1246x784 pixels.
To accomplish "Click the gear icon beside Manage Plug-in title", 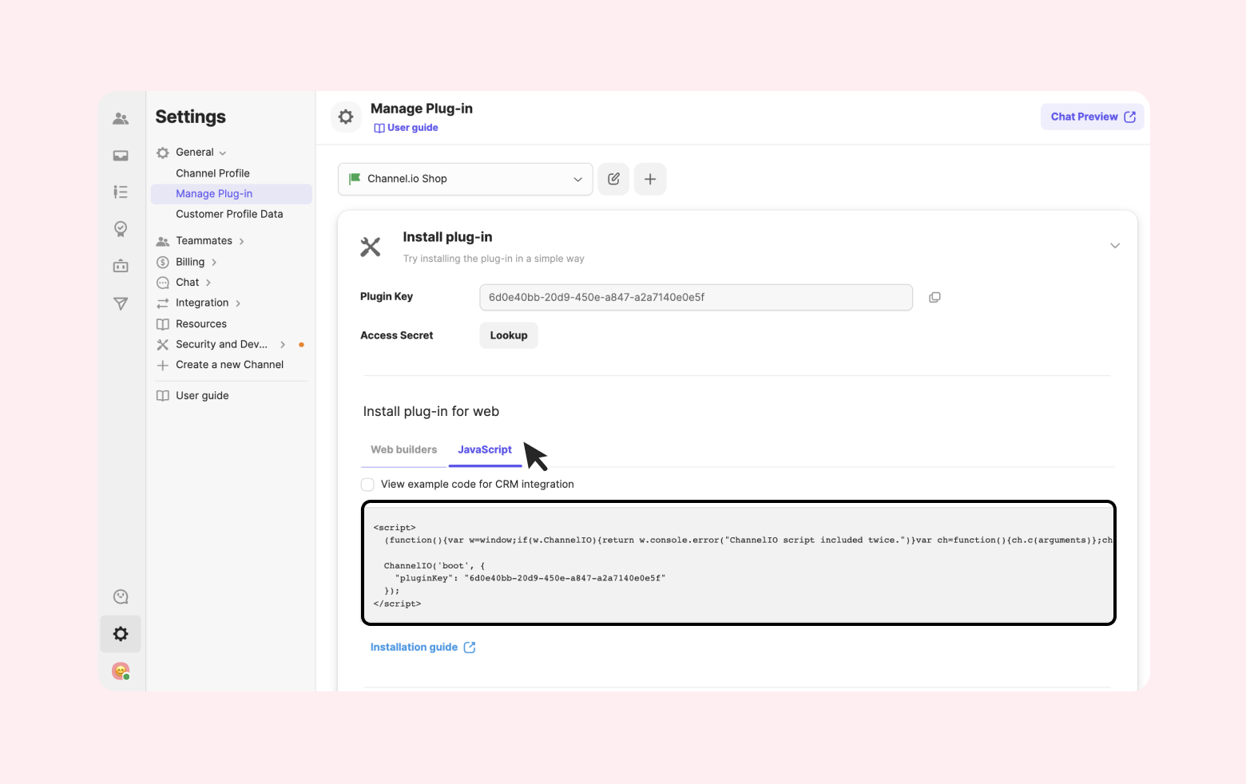I will pyautogui.click(x=346, y=117).
